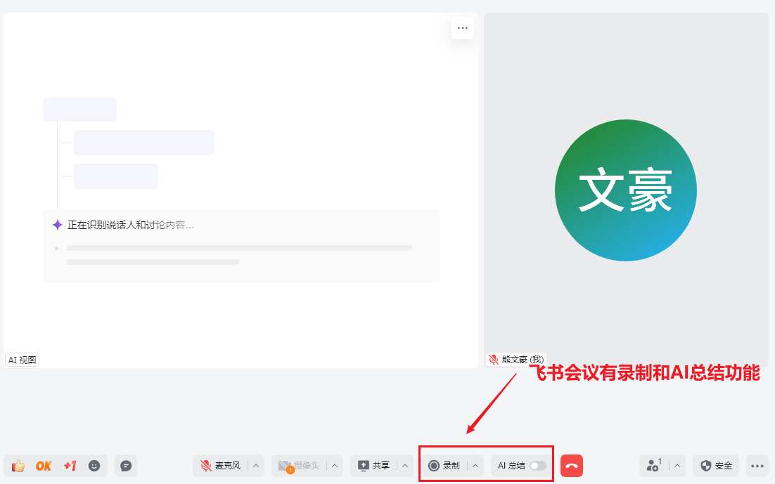The image size is (775, 484).
Task: Send the +1 reaction
Action: click(70, 466)
